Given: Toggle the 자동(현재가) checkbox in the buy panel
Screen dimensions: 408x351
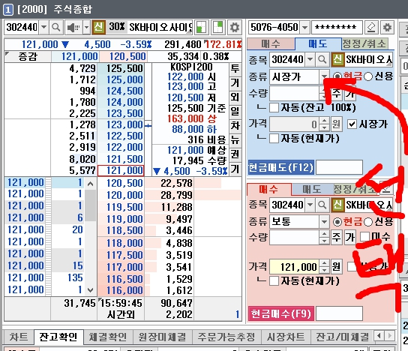Looking at the screenshot, I should (274, 281).
